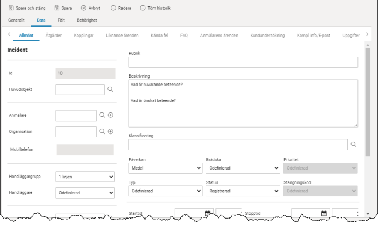
Task: Add new Organisation with plus icon
Action: 111,131
